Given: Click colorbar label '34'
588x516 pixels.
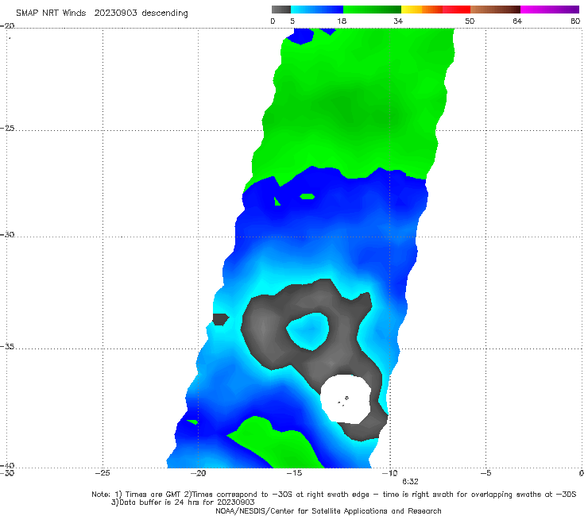Looking at the screenshot, I should pos(398,21).
